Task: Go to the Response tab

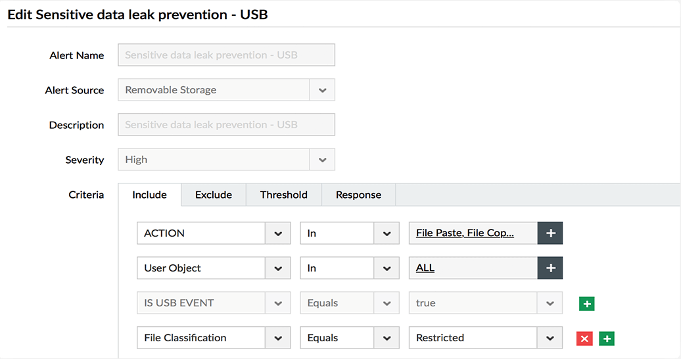Action: (x=358, y=195)
